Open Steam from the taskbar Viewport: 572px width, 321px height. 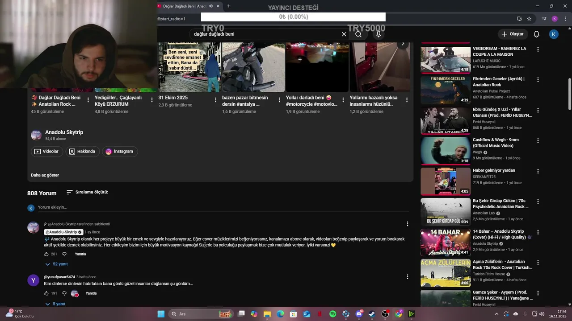coord(372,314)
